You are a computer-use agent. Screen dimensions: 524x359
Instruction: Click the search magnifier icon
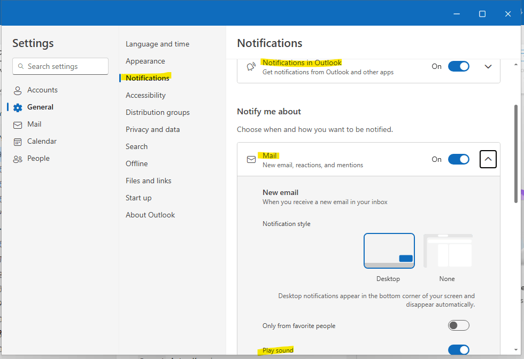[x=21, y=66]
